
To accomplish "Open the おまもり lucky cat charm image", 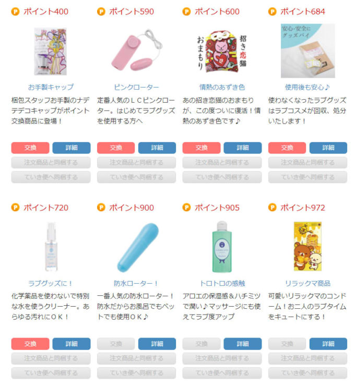I will pyautogui.click(x=222, y=51).
